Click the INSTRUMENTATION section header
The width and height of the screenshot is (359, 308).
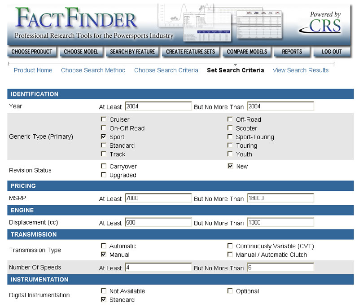(180, 279)
